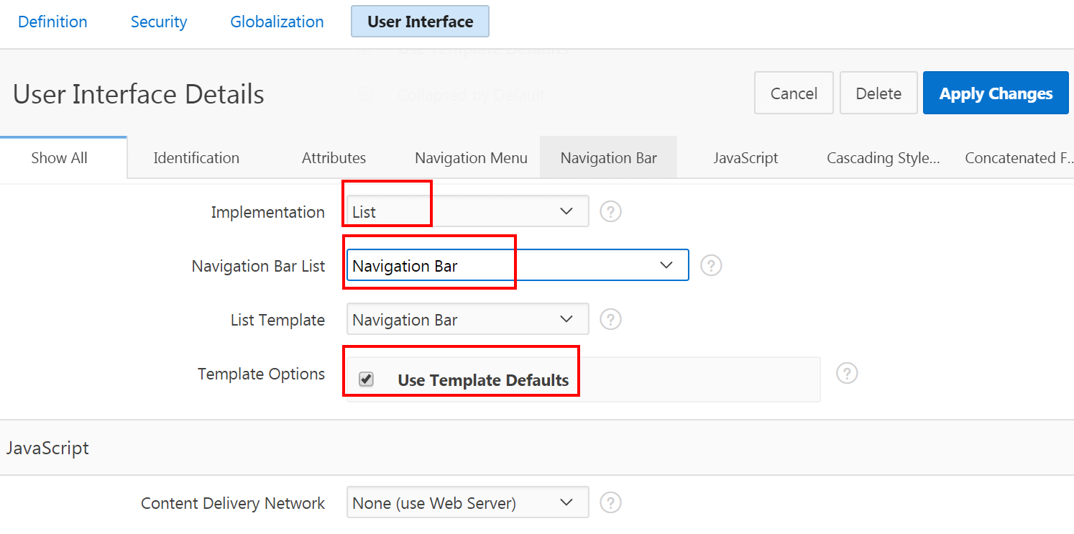The height and width of the screenshot is (534, 1074).
Task: Open help for Content Delivery Network
Action: click(610, 502)
